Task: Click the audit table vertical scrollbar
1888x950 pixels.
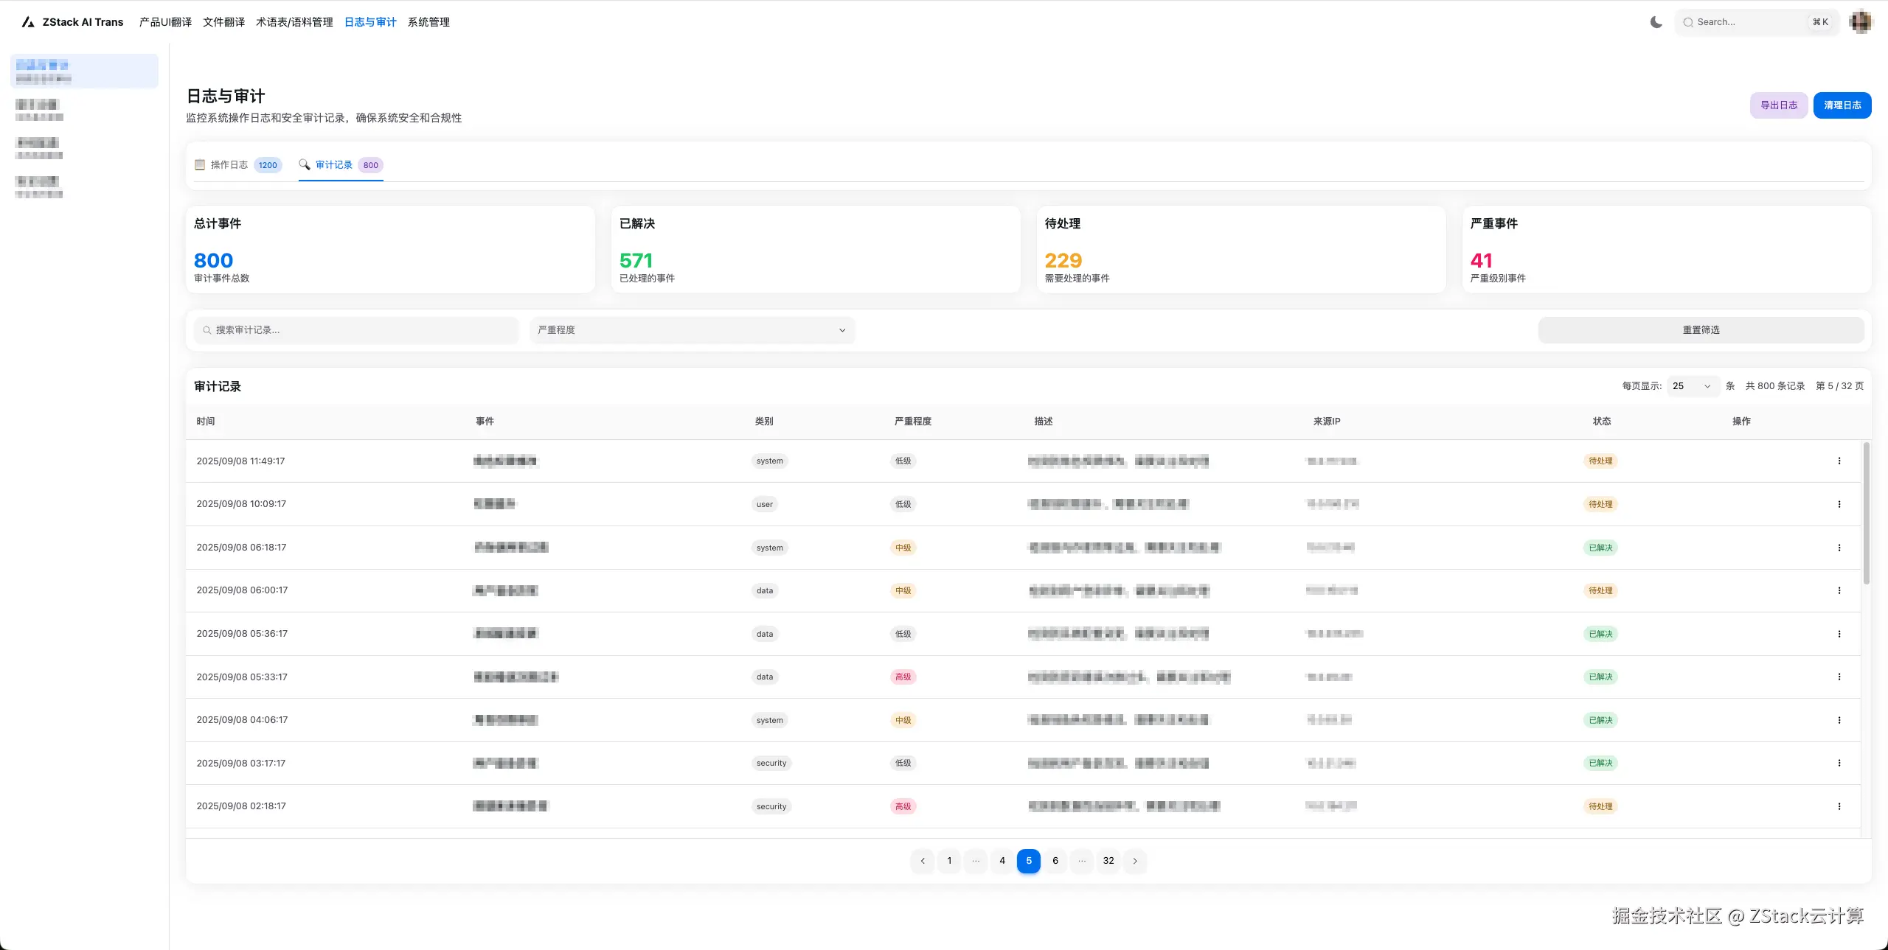Action: pyautogui.click(x=1867, y=513)
